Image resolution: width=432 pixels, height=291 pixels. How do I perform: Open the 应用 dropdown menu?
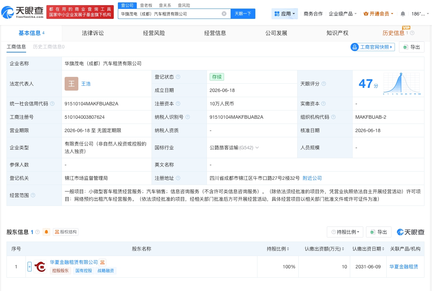coord(285,14)
